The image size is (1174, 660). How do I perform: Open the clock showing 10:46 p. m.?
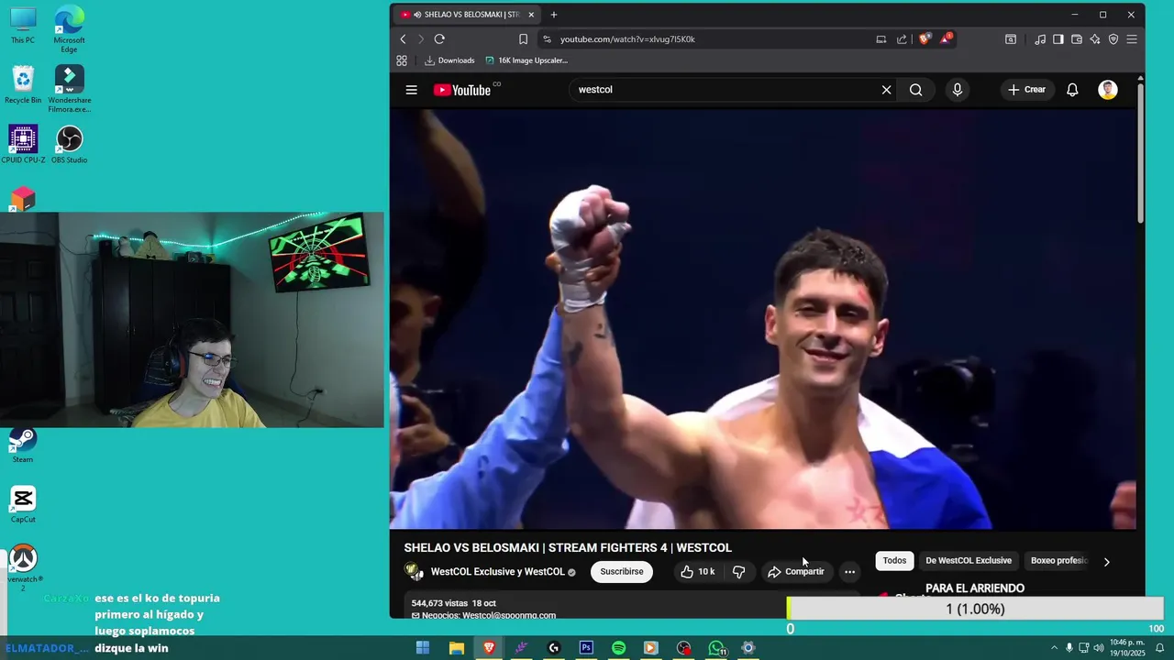[1127, 648]
